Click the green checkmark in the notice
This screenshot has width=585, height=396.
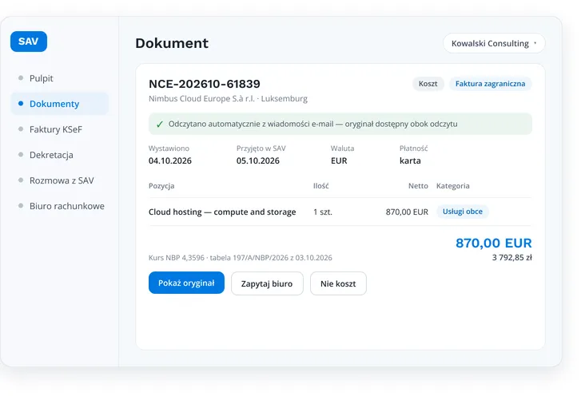(x=160, y=125)
